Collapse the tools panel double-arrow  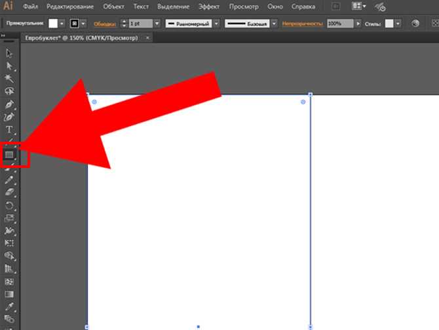tap(3, 35)
